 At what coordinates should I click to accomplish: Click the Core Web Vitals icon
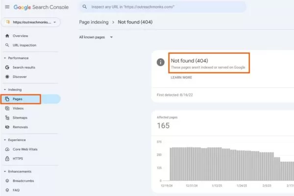pyautogui.click(x=7, y=149)
